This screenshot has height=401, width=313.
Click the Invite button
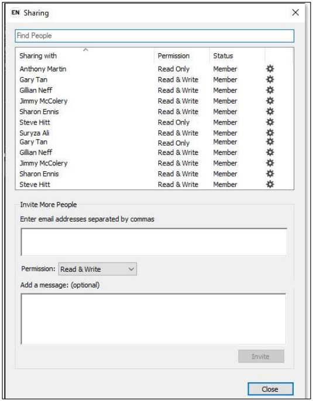point(261,356)
